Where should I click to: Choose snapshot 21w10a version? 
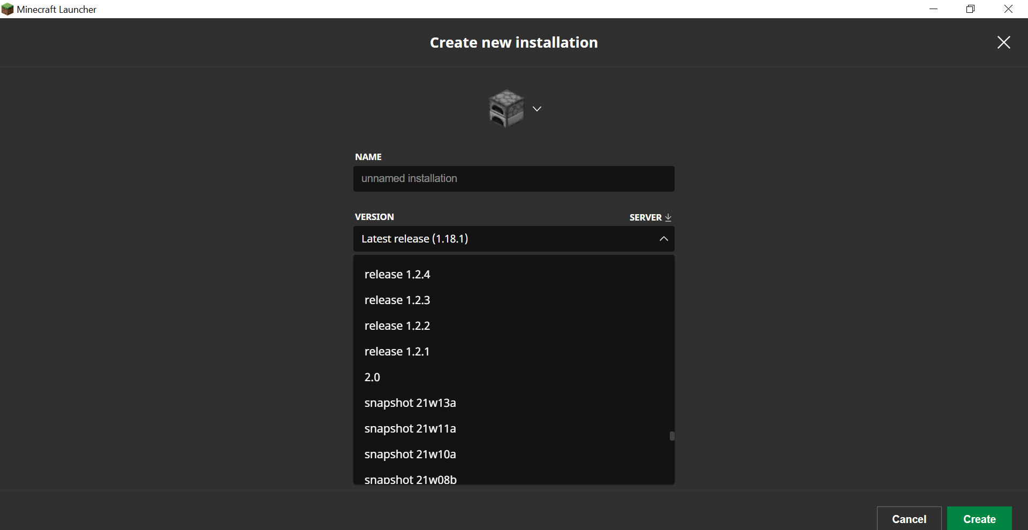point(410,455)
